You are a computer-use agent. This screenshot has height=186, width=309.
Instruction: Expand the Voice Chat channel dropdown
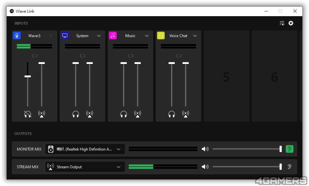pyautogui.click(x=195, y=36)
